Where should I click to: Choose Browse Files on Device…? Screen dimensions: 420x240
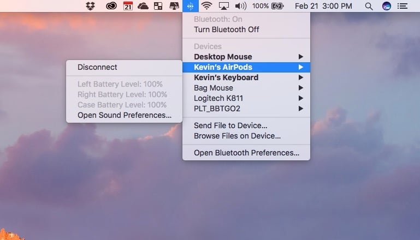tap(246, 136)
